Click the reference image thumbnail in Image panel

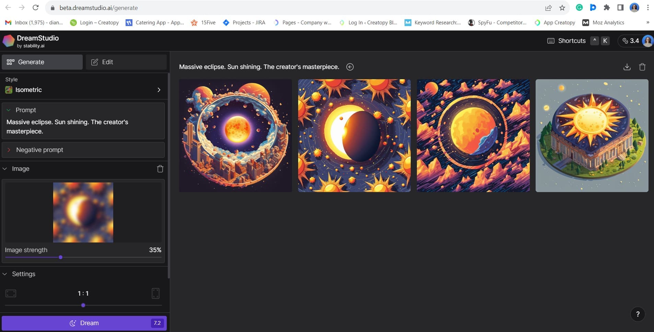click(83, 212)
